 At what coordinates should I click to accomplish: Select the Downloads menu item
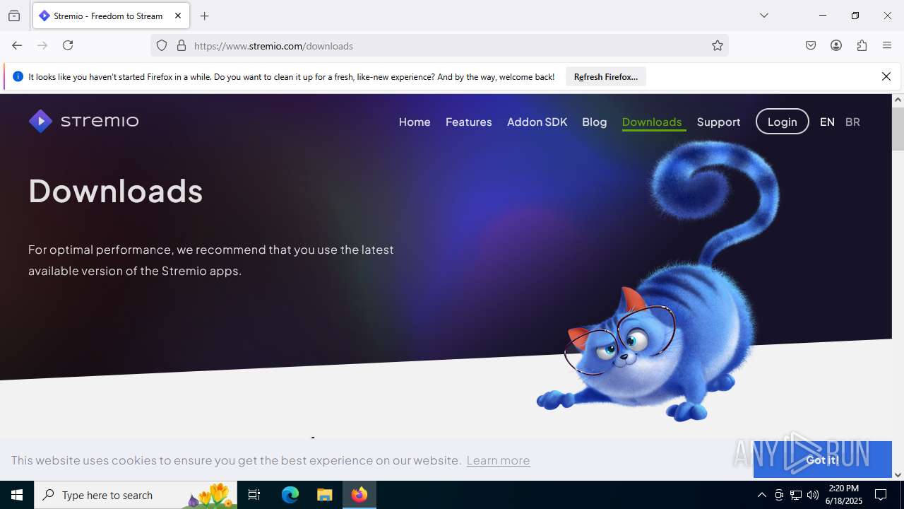[x=652, y=122]
